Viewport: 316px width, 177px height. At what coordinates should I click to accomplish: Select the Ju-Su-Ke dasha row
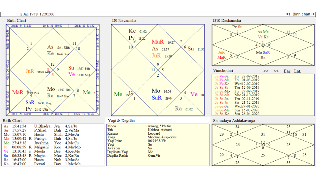(237, 114)
